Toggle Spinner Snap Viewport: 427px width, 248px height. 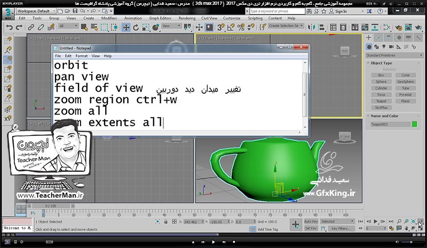251,27
